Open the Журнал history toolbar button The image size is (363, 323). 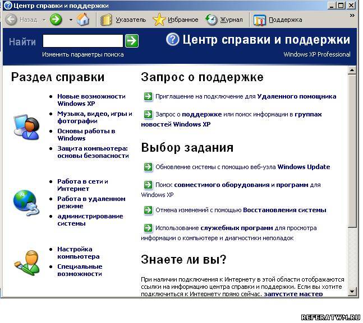pos(224,20)
